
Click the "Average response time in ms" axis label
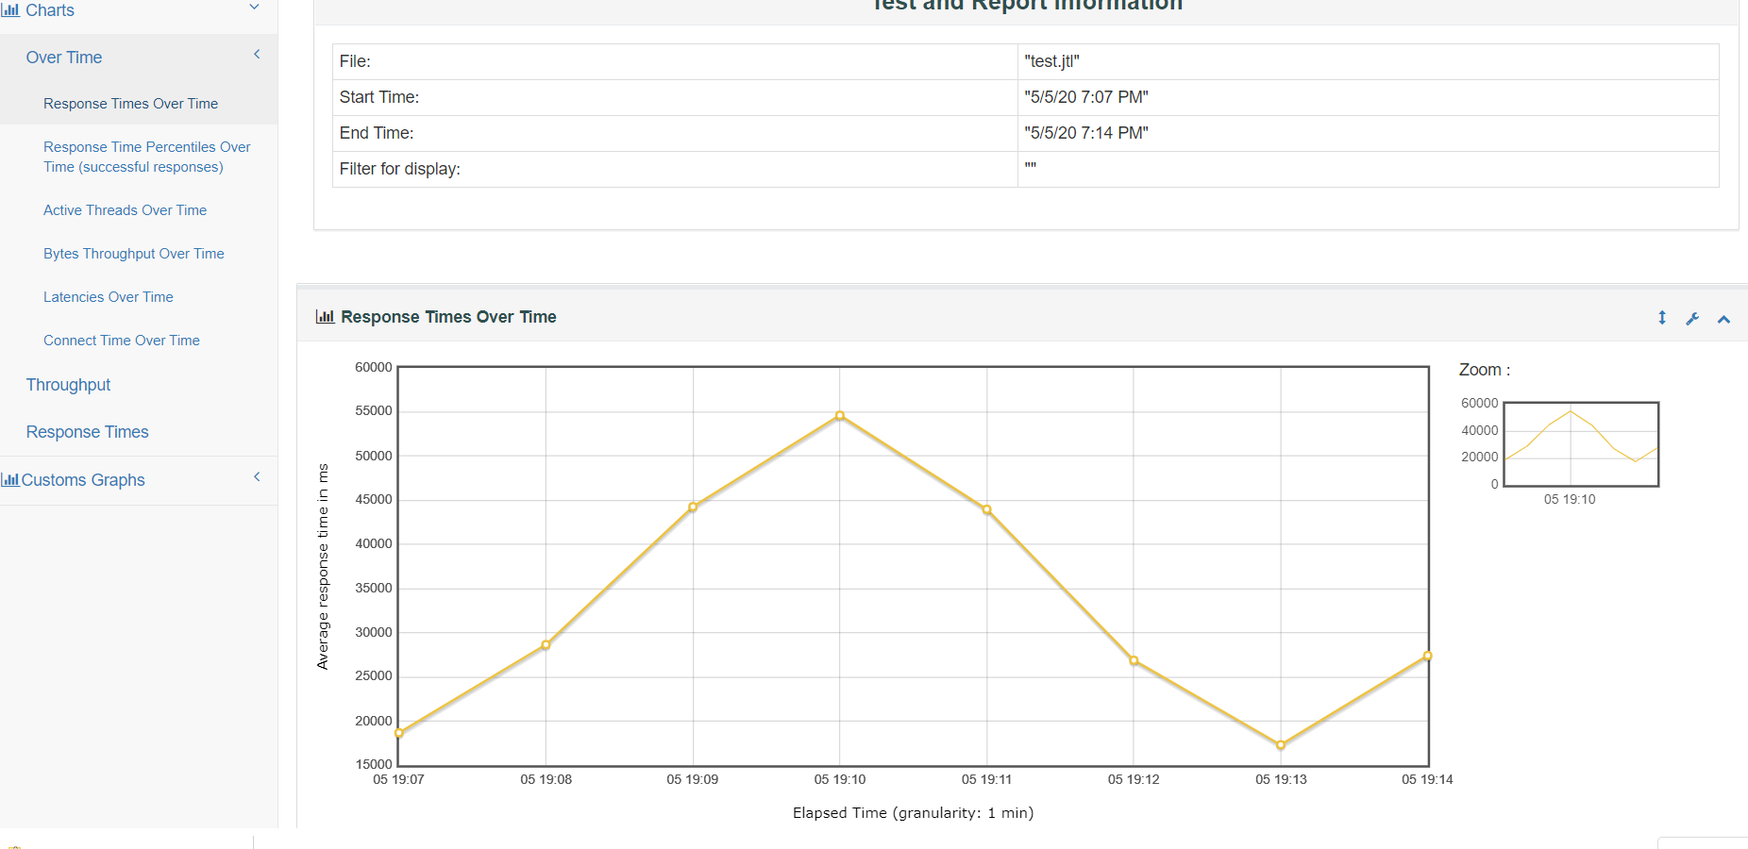[x=323, y=566]
